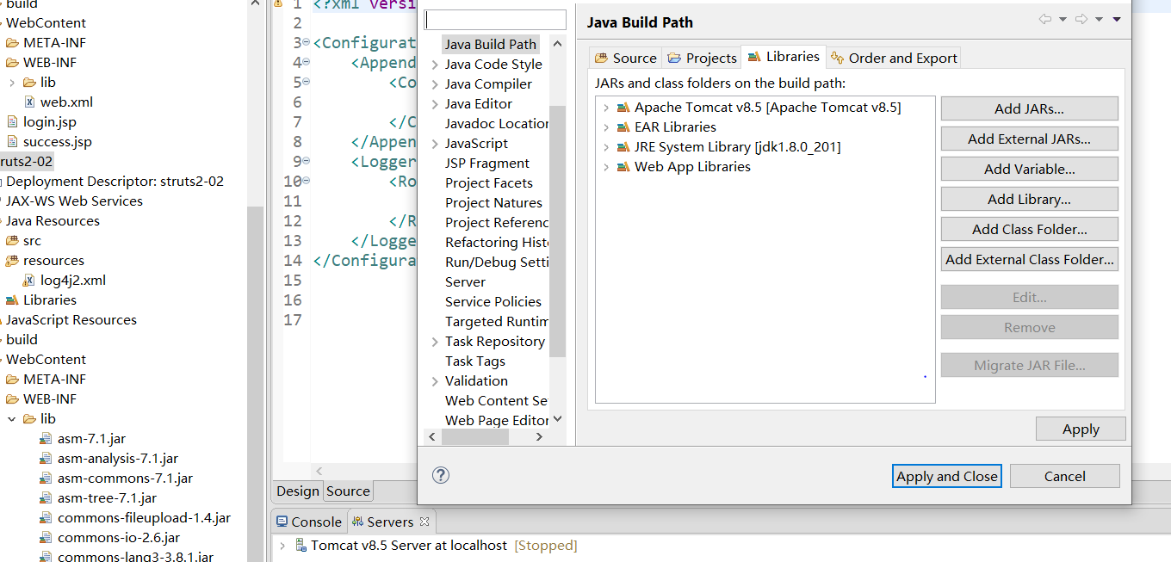The image size is (1171, 562).
Task: Expand the EAR Libraries entry
Action: [x=606, y=127]
